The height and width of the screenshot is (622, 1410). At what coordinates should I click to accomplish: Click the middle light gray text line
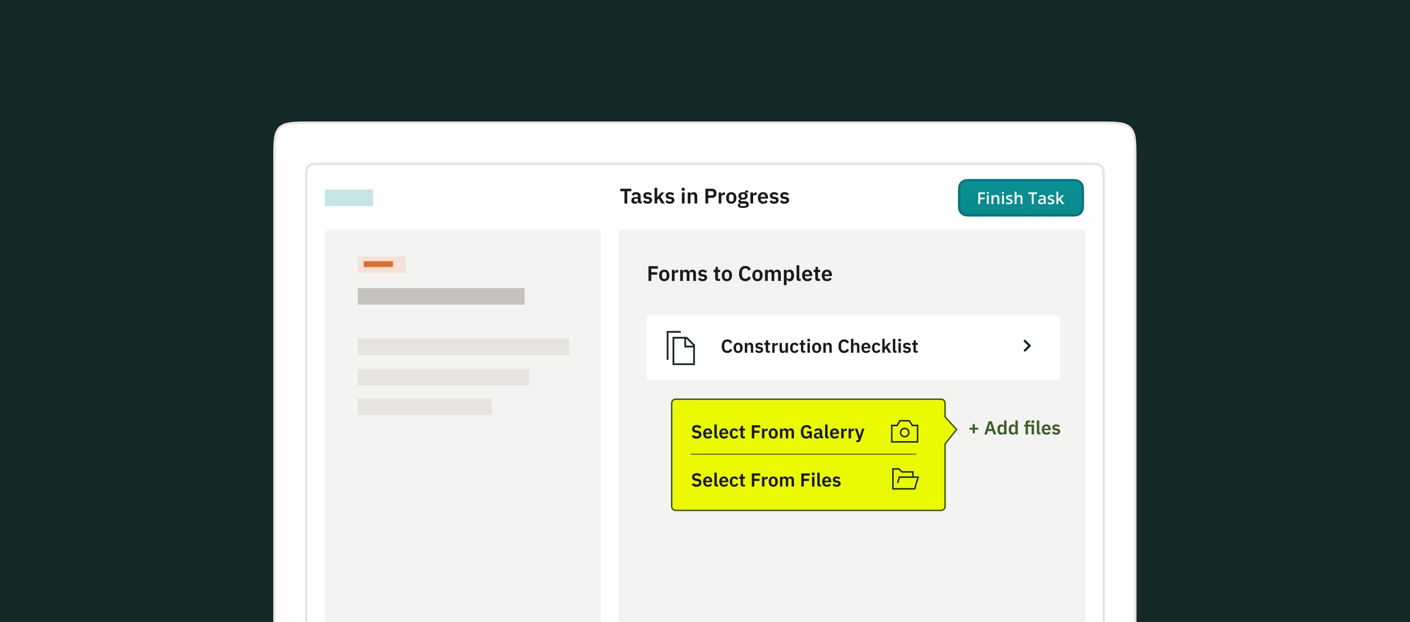click(443, 377)
